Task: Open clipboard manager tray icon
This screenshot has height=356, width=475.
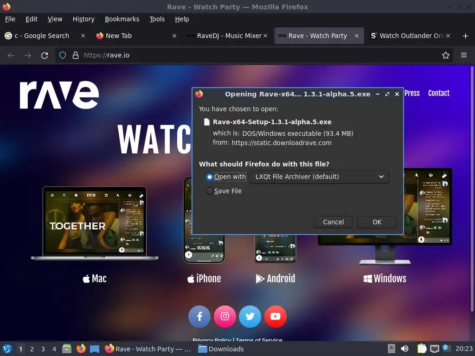Action: 421,349
